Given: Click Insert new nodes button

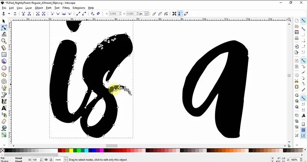Looking at the screenshot, I should (3, 14).
